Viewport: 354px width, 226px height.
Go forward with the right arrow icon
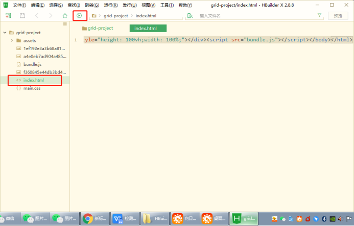tap(51, 16)
